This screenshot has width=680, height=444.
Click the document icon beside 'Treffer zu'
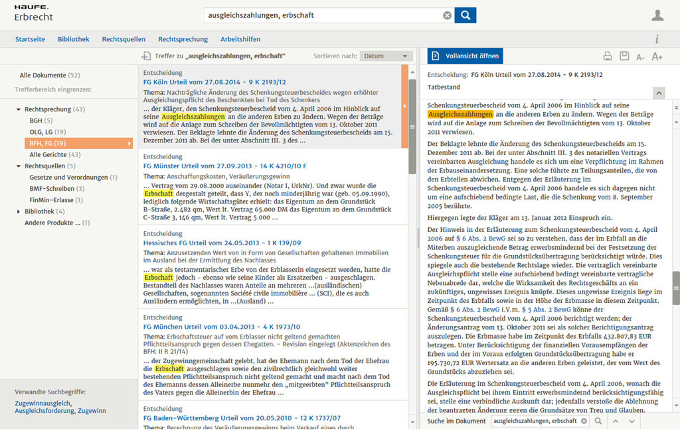coord(146,56)
